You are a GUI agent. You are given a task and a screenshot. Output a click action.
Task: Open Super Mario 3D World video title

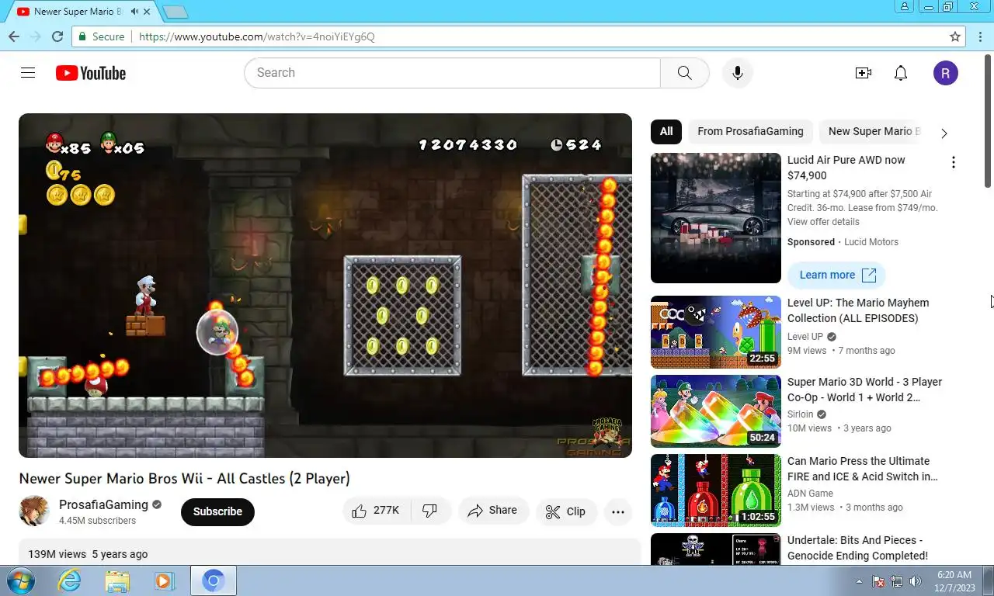(x=864, y=390)
